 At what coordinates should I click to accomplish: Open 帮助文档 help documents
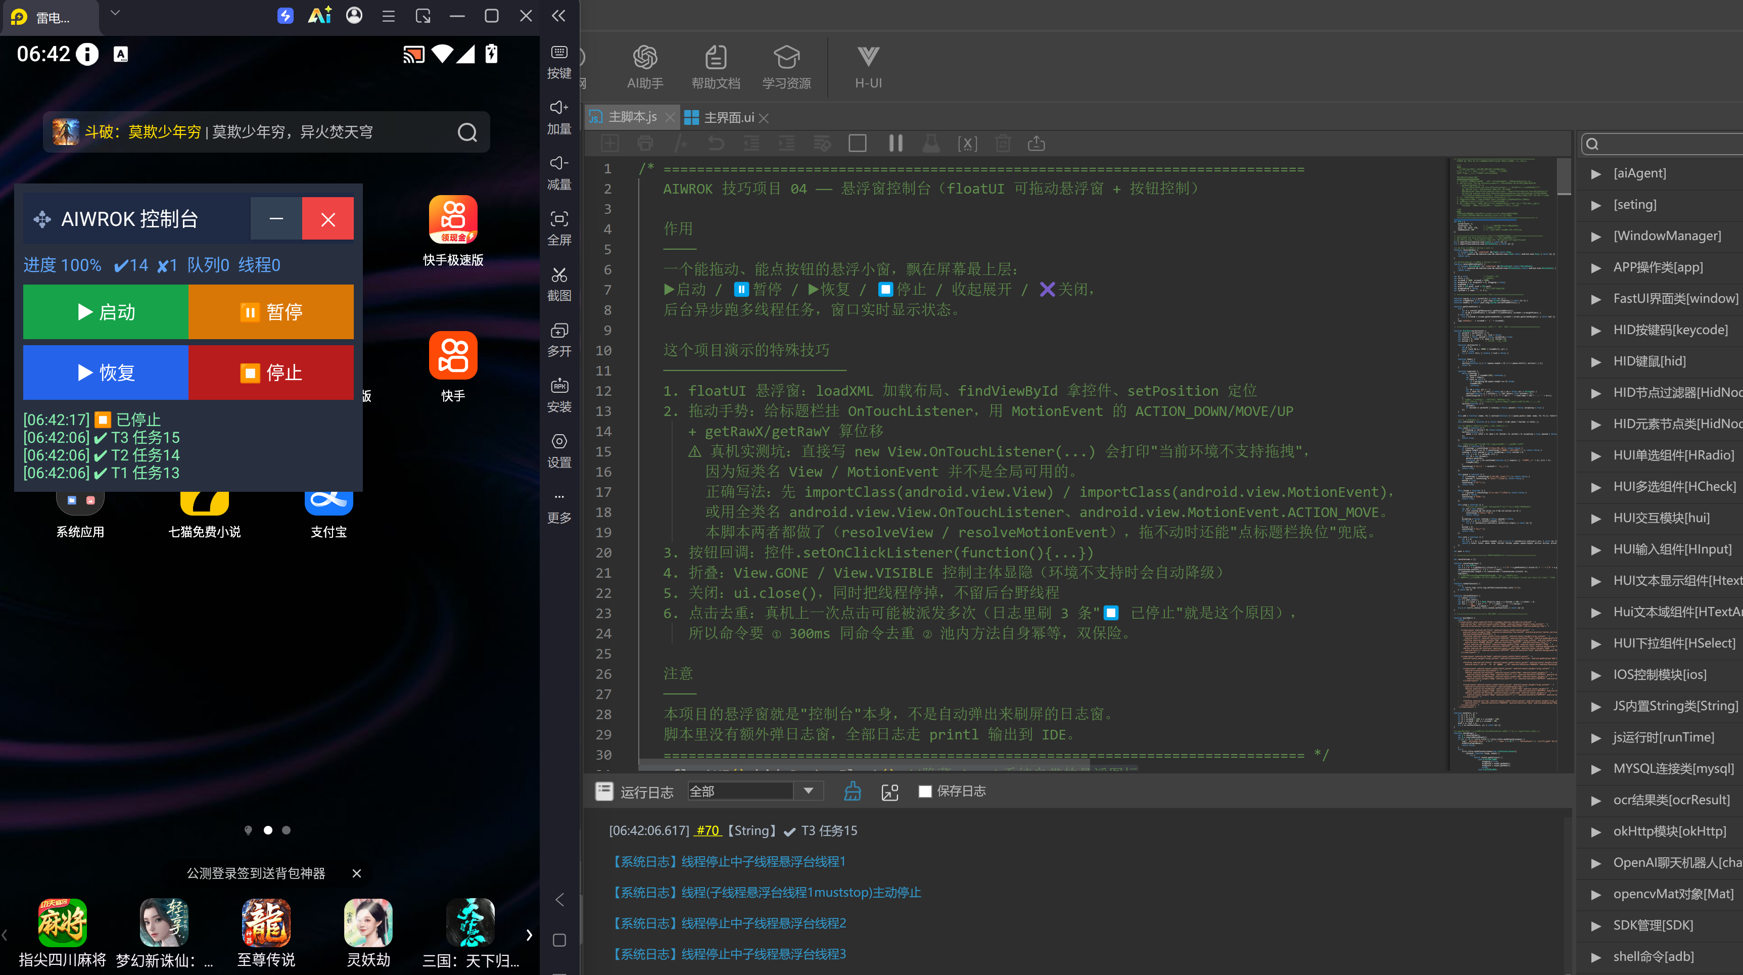[715, 67]
